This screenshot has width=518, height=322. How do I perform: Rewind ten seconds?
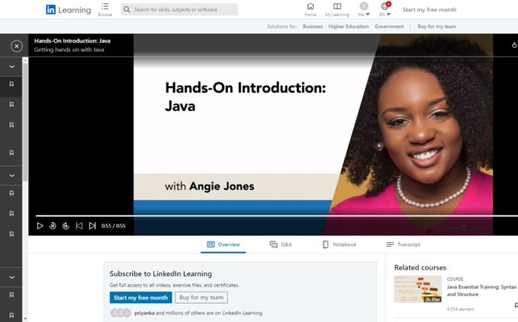(x=53, y=226)
